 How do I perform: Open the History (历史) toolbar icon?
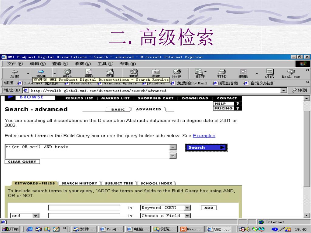(x=176, y=72)
